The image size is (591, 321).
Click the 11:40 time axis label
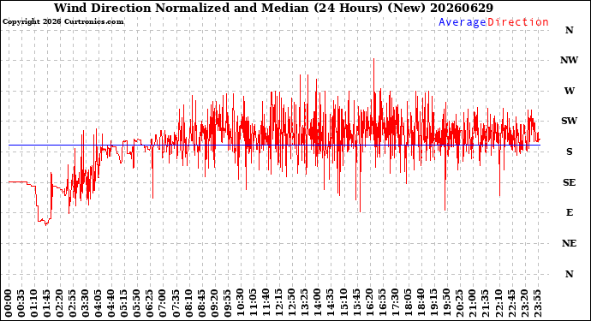[266, 303]
